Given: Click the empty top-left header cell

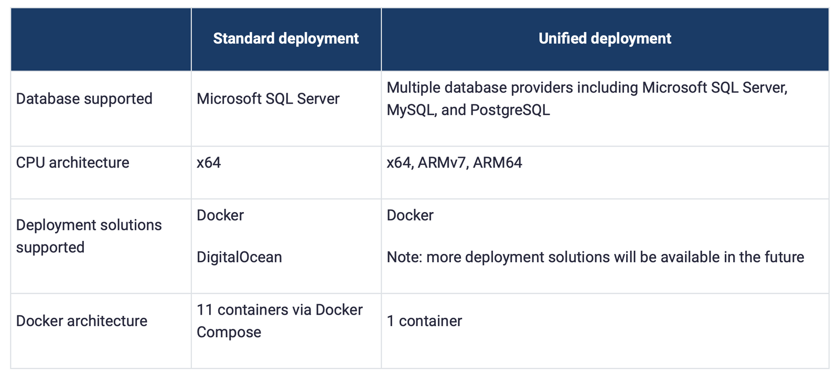Looking at the screenshot, I should (101, 39).
